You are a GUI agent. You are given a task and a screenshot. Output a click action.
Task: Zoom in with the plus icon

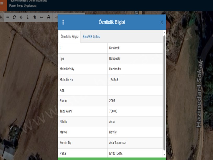[1, 17]
